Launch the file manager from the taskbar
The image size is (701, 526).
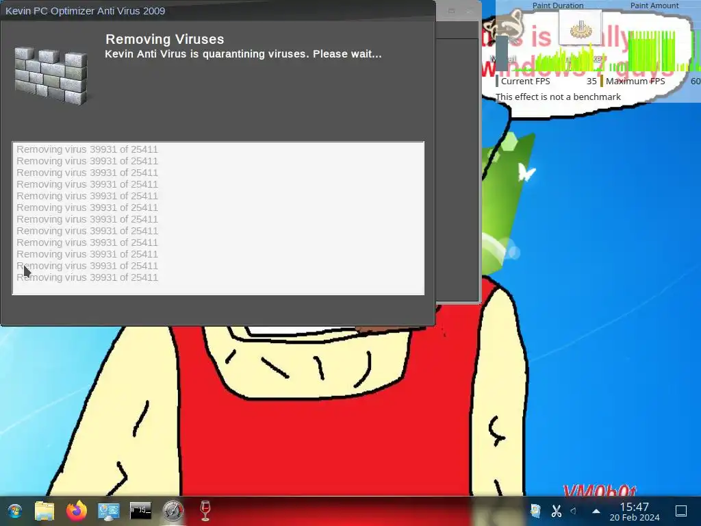44,511
